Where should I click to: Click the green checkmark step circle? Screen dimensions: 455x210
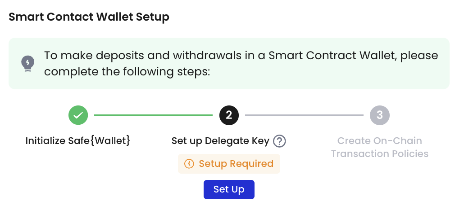78,115
